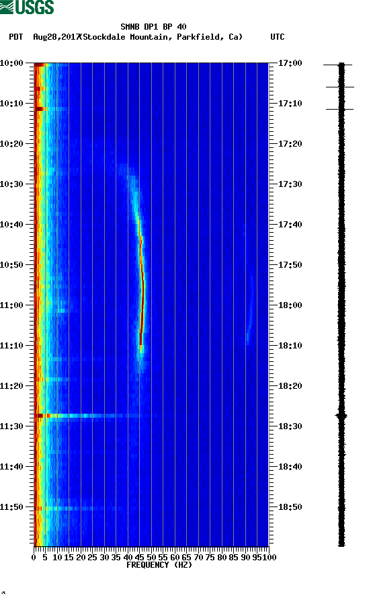This screenshot has width=371, height=600.
Task: Click the faint 90 Hz harmonic arc
Action: click(250, 306)
